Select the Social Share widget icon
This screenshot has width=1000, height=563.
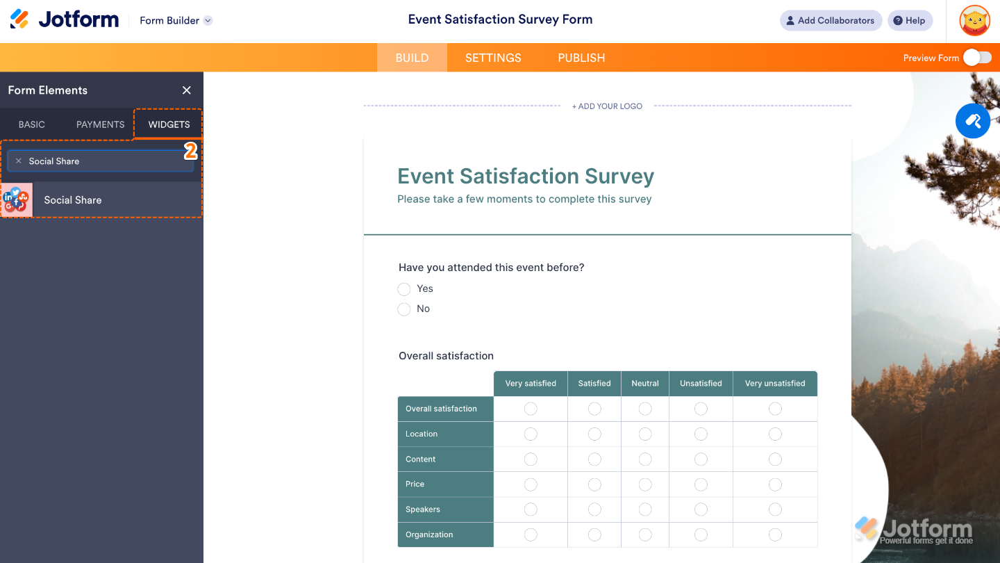coord(17,200)
